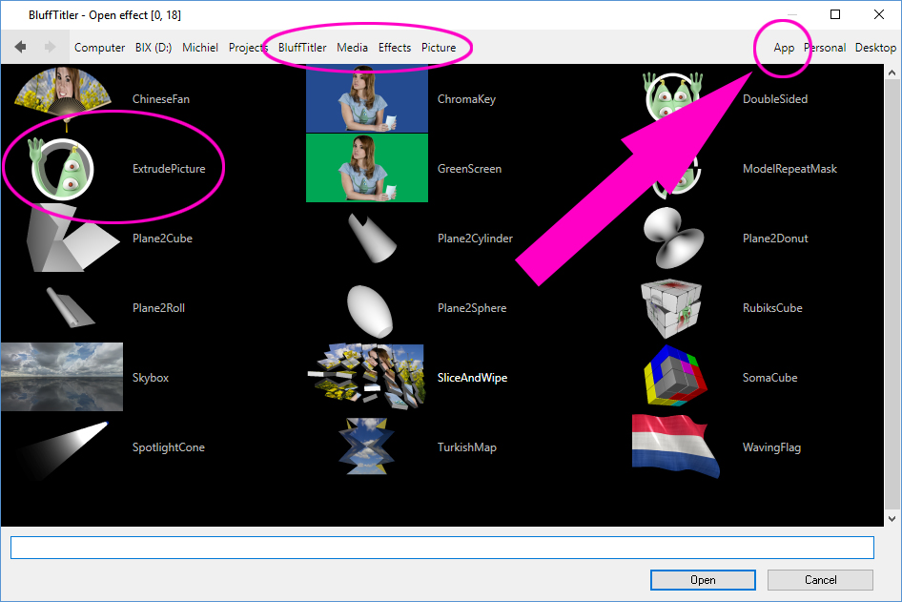This screenshot has width=902, height=602.
Task: Select the Plane2Roll label
Action: [x=159, y=308]
